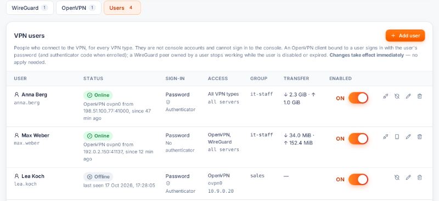
Task: Click the 10.9.0.20 address in Lea Koch row
Action: point(221,191)
